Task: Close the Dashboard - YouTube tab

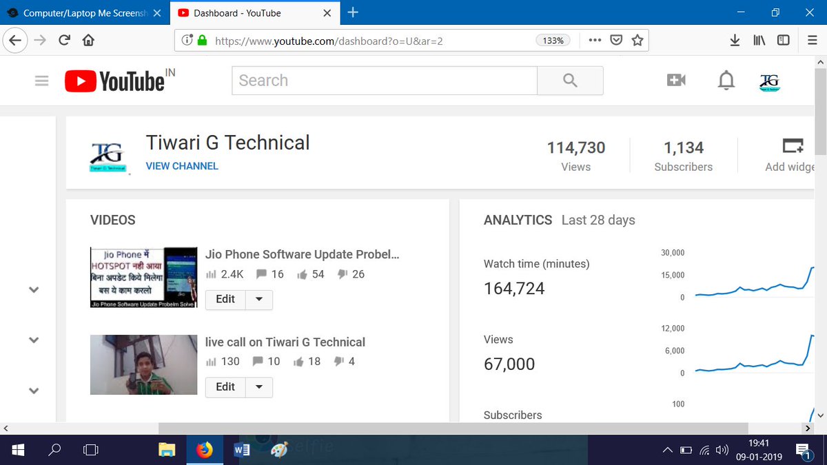Action: coord(327,13)
